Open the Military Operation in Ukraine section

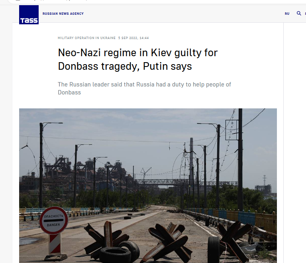tap(86, 38)
